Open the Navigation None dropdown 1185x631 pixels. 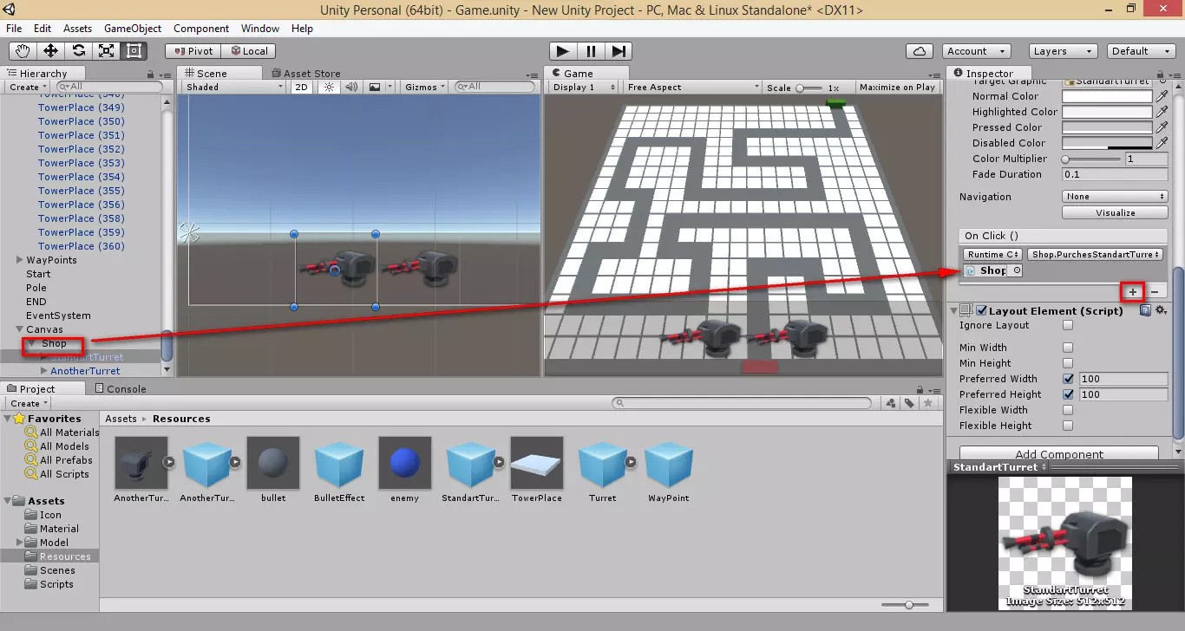[x=1115, y=197]
